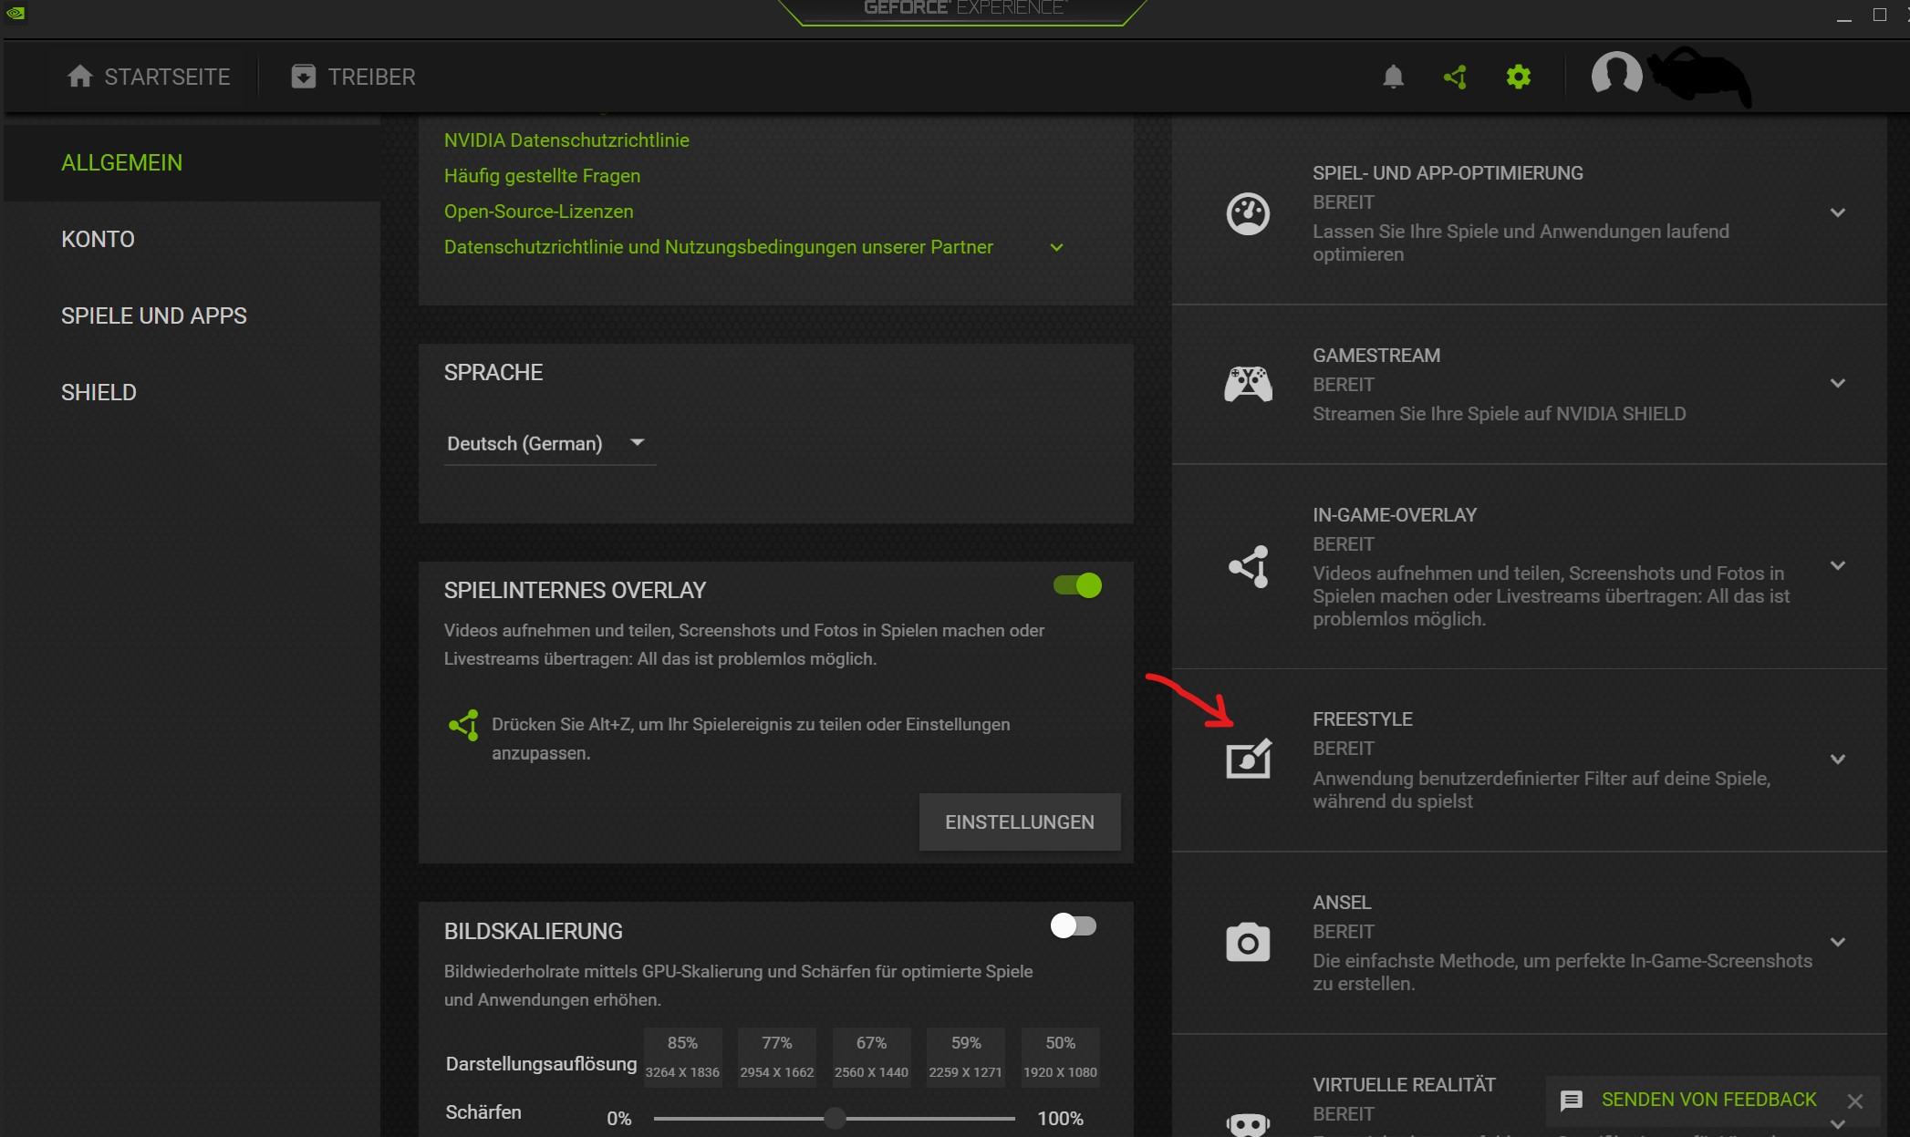
Task: Expand the Freestyle section chevron
Action: click(1838, 759)
